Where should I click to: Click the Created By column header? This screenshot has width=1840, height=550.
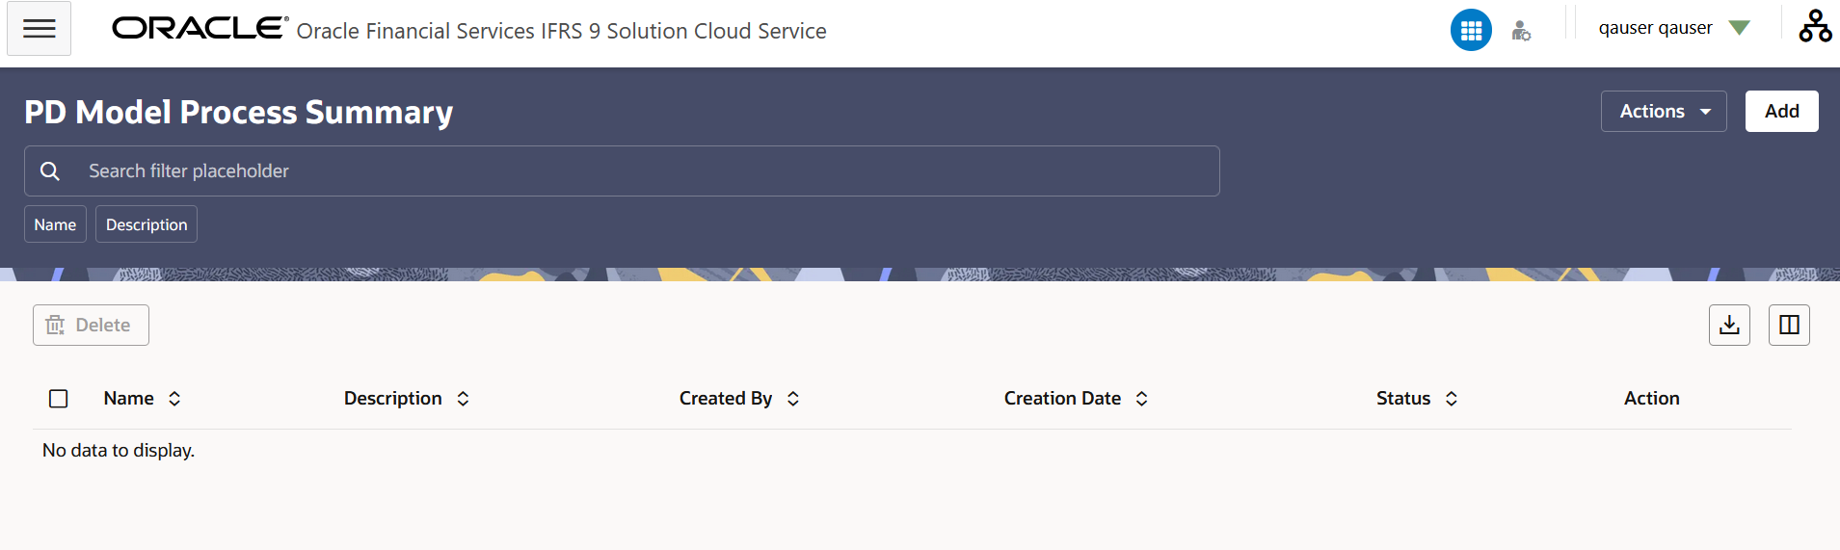point(726,399)
